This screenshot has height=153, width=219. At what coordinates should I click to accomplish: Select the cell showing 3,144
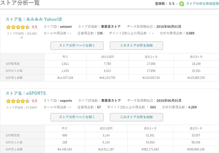click(x=106, y=135)
